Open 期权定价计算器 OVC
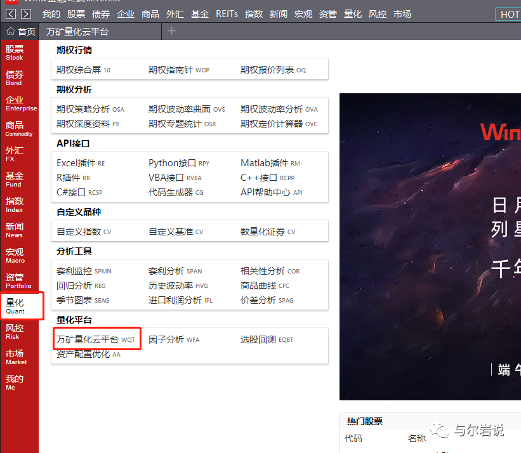 [279, 124]
